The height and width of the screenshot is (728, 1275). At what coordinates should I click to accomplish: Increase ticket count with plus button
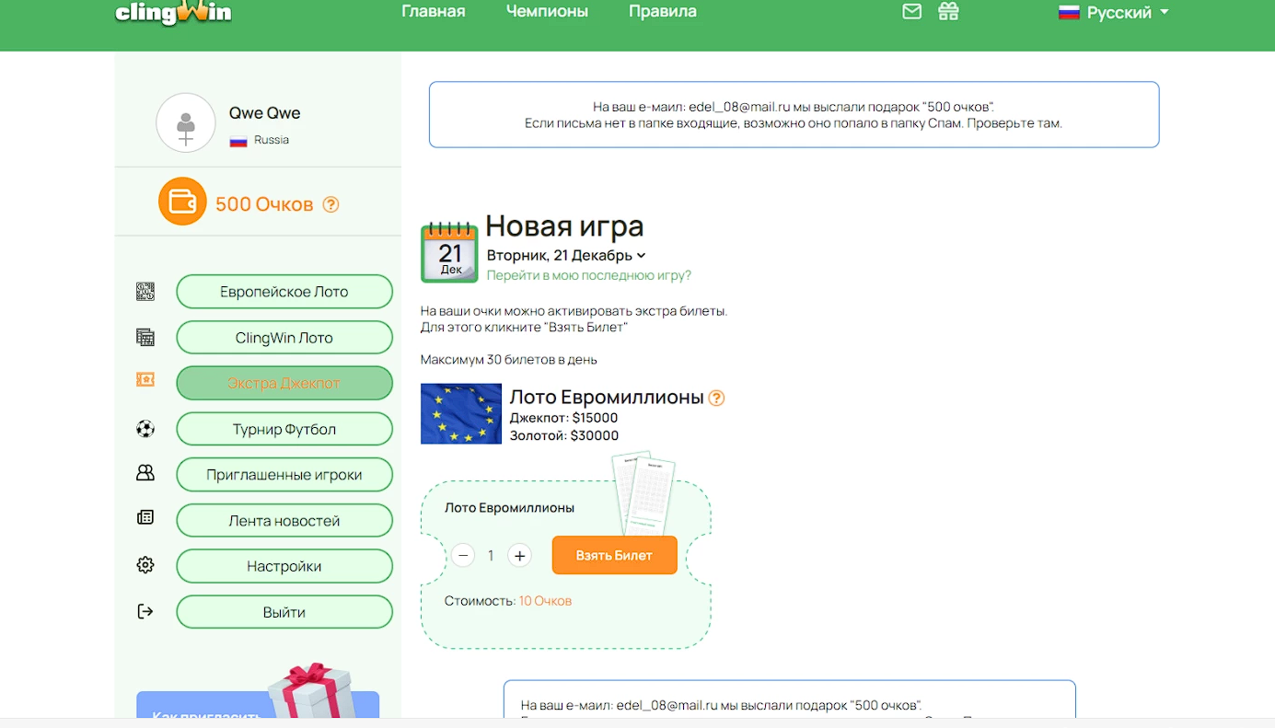point(519,556)
